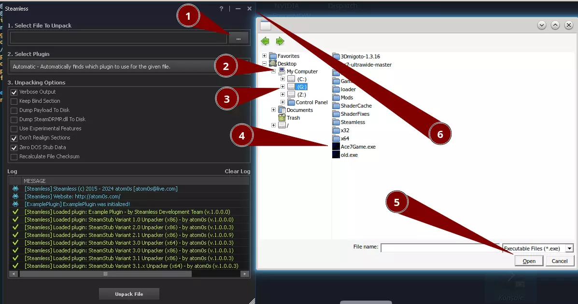Enable Dump Payload To Disk
Screen dimensions: 578x304
(x=14, y=111)
